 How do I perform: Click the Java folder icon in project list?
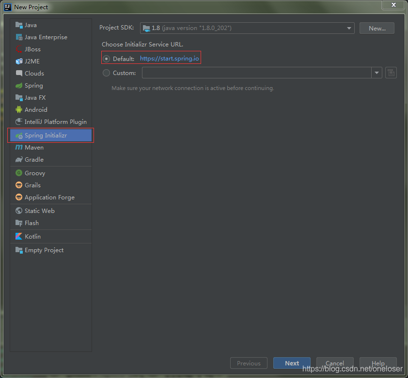tap(19, 25)
